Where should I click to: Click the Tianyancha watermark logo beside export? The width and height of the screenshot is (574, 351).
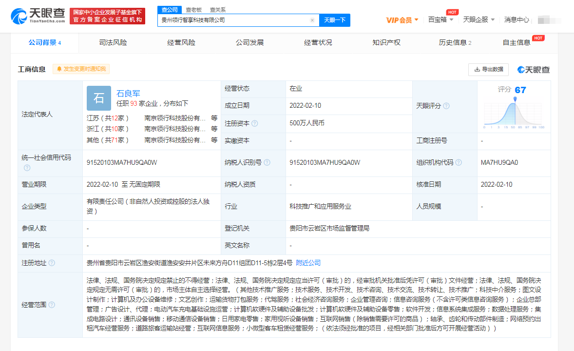pos(534,70)
